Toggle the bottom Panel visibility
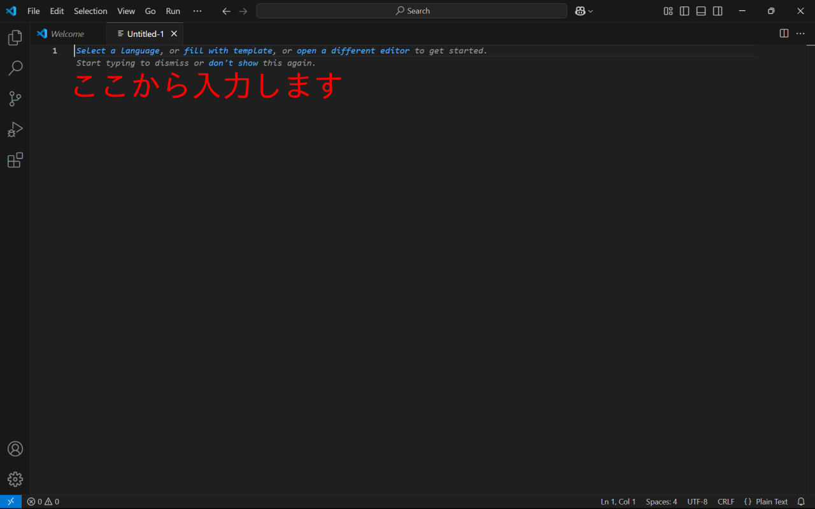The width and height of the screenshot is (815, 509). (701, 11)
